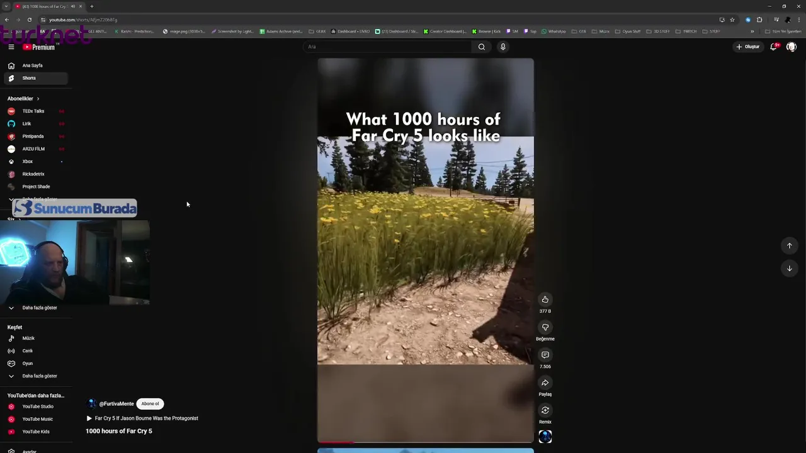Open 'Far Cry 5 If Jason Bourne' related video

[142, 418]
